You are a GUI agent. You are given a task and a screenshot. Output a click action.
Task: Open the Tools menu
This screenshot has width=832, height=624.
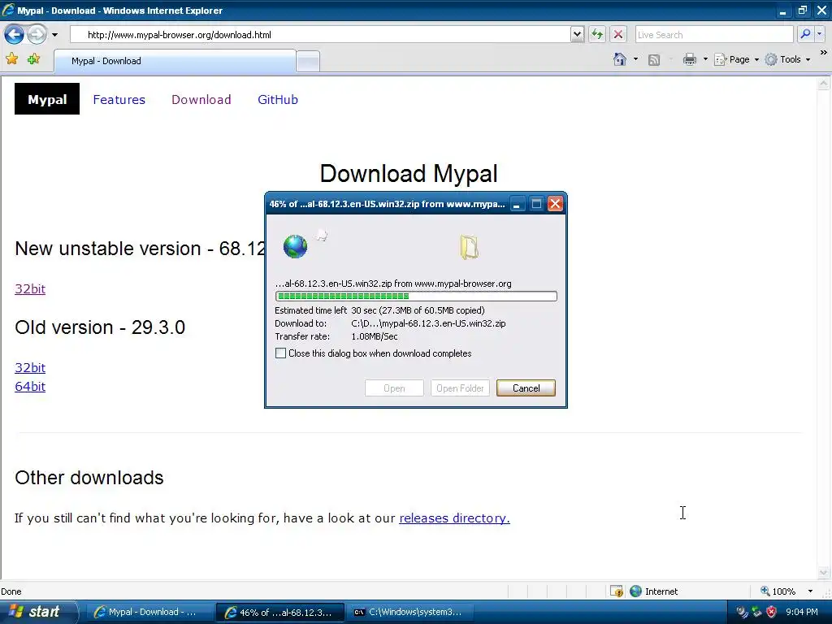click(x=787, y=59)
